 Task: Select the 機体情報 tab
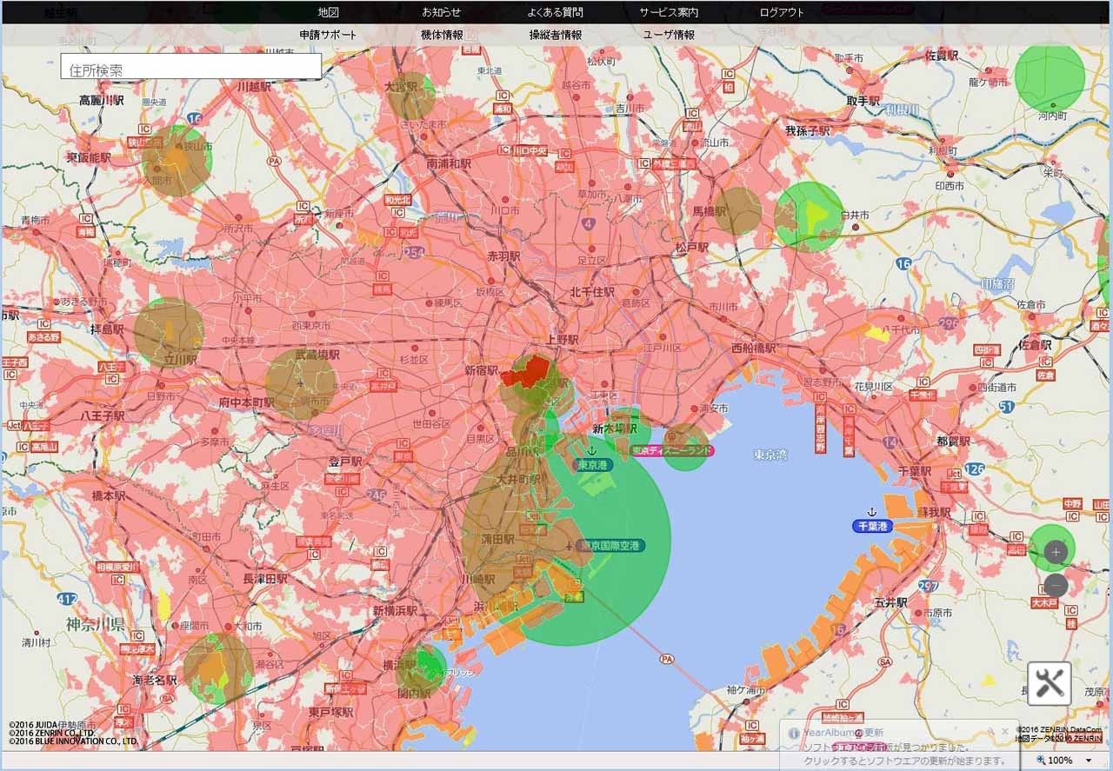tap(441, 35)
